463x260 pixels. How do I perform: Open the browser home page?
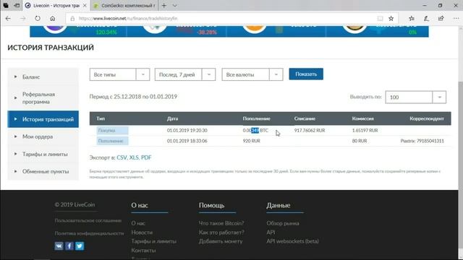point(53,18)
